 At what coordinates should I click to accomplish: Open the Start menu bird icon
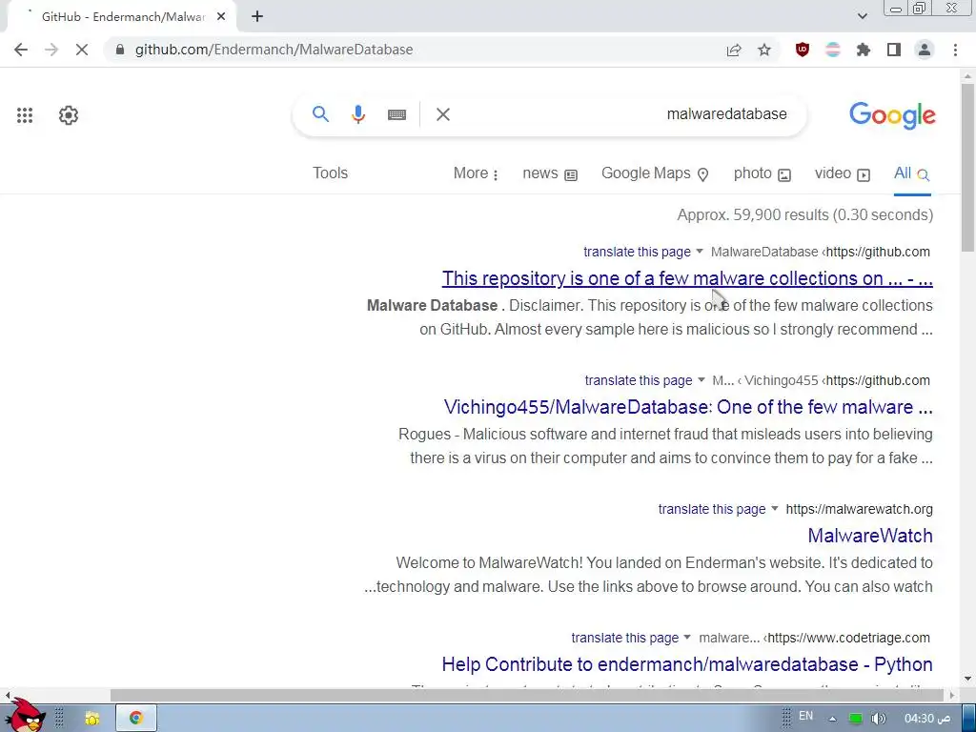[x=25, y=716]
